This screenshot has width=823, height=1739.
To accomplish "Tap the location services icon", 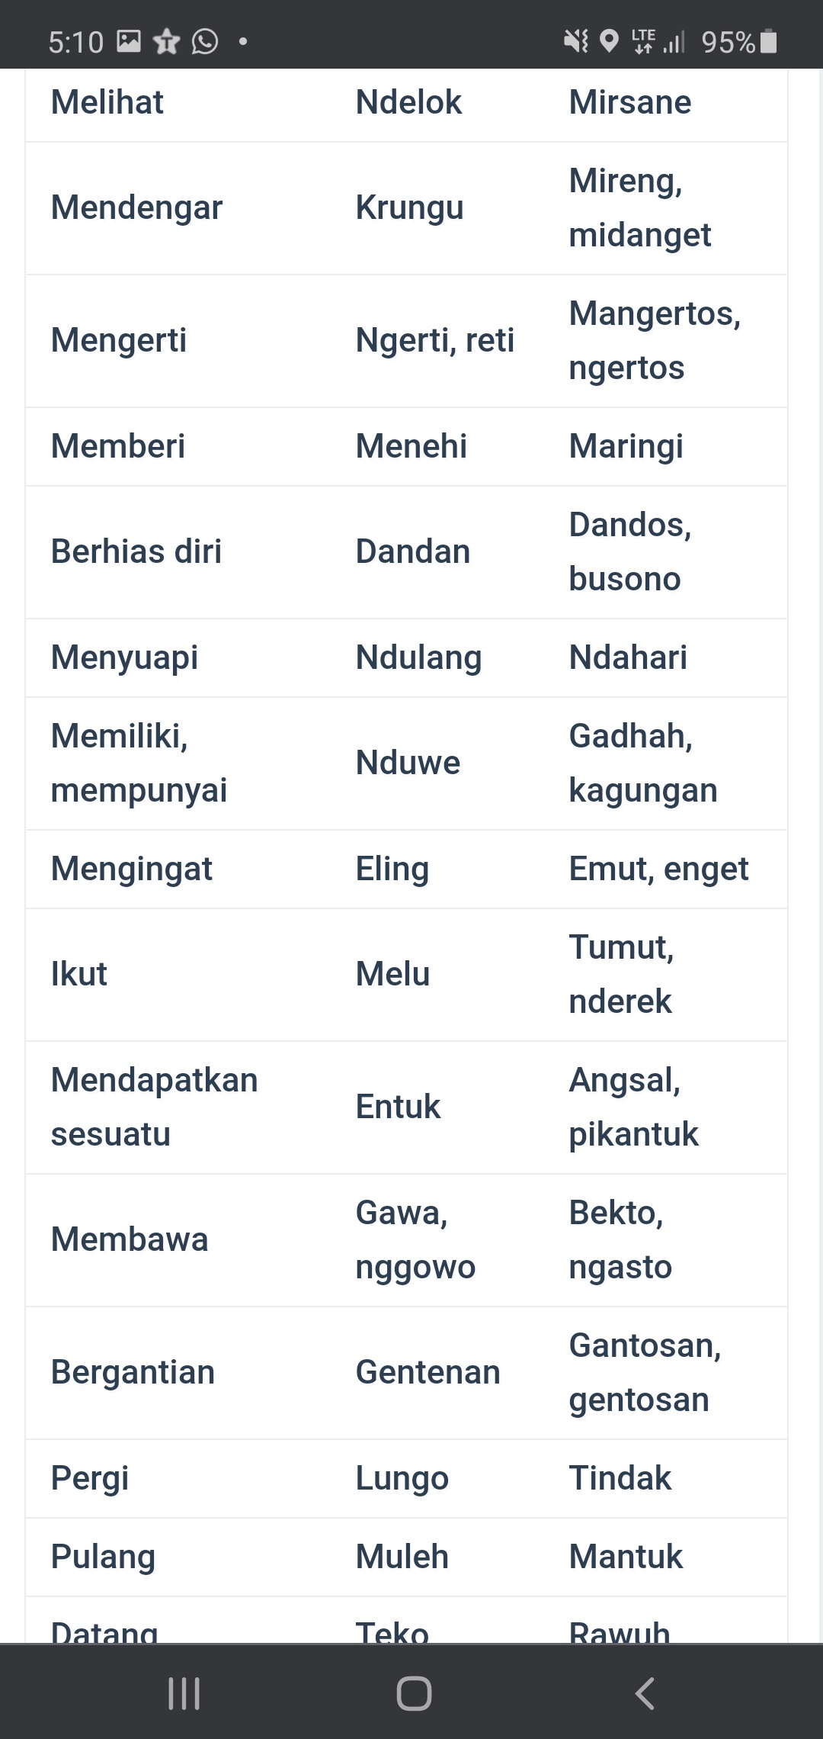I will pos(608,42).
